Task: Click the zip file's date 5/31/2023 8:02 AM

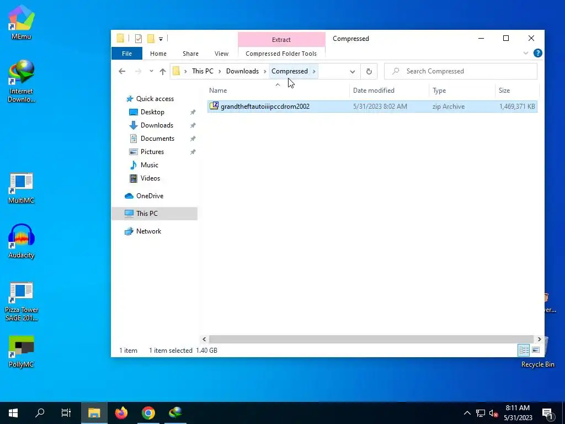Action: click(380, 107)
